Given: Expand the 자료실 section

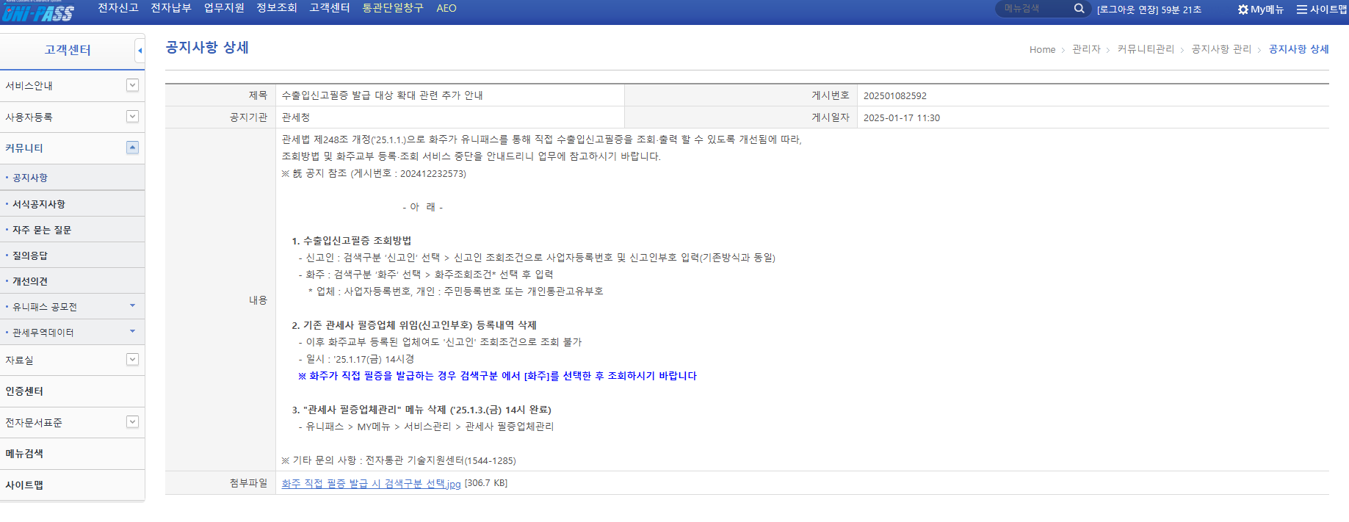Looking at the screenshot, I should point(132,360).
